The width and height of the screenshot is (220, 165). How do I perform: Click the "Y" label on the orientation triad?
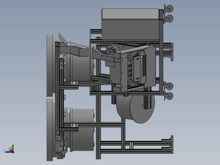point(13,142)
